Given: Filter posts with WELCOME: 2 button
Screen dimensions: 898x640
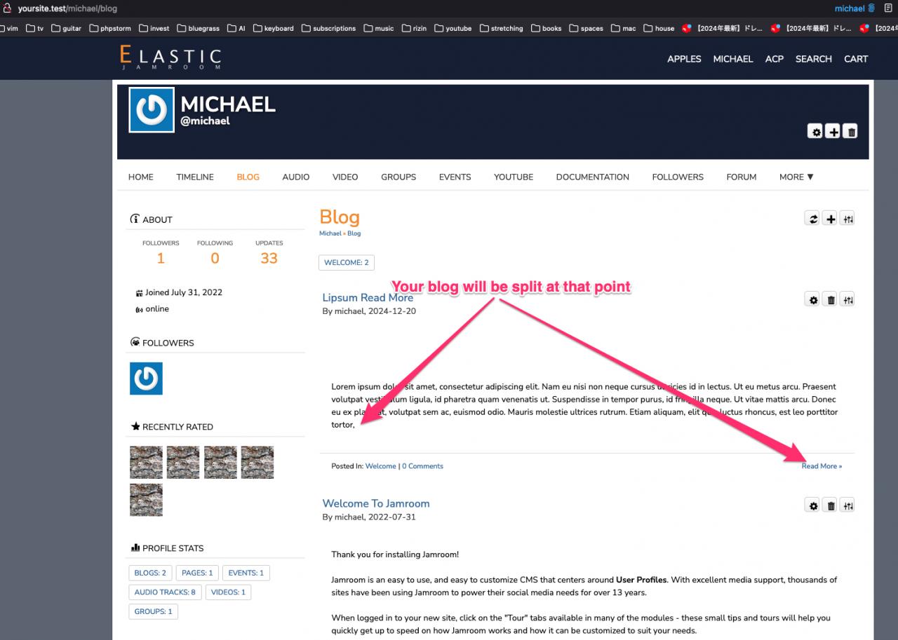Looking at the screenshot, I should click(x=347, y=263).
